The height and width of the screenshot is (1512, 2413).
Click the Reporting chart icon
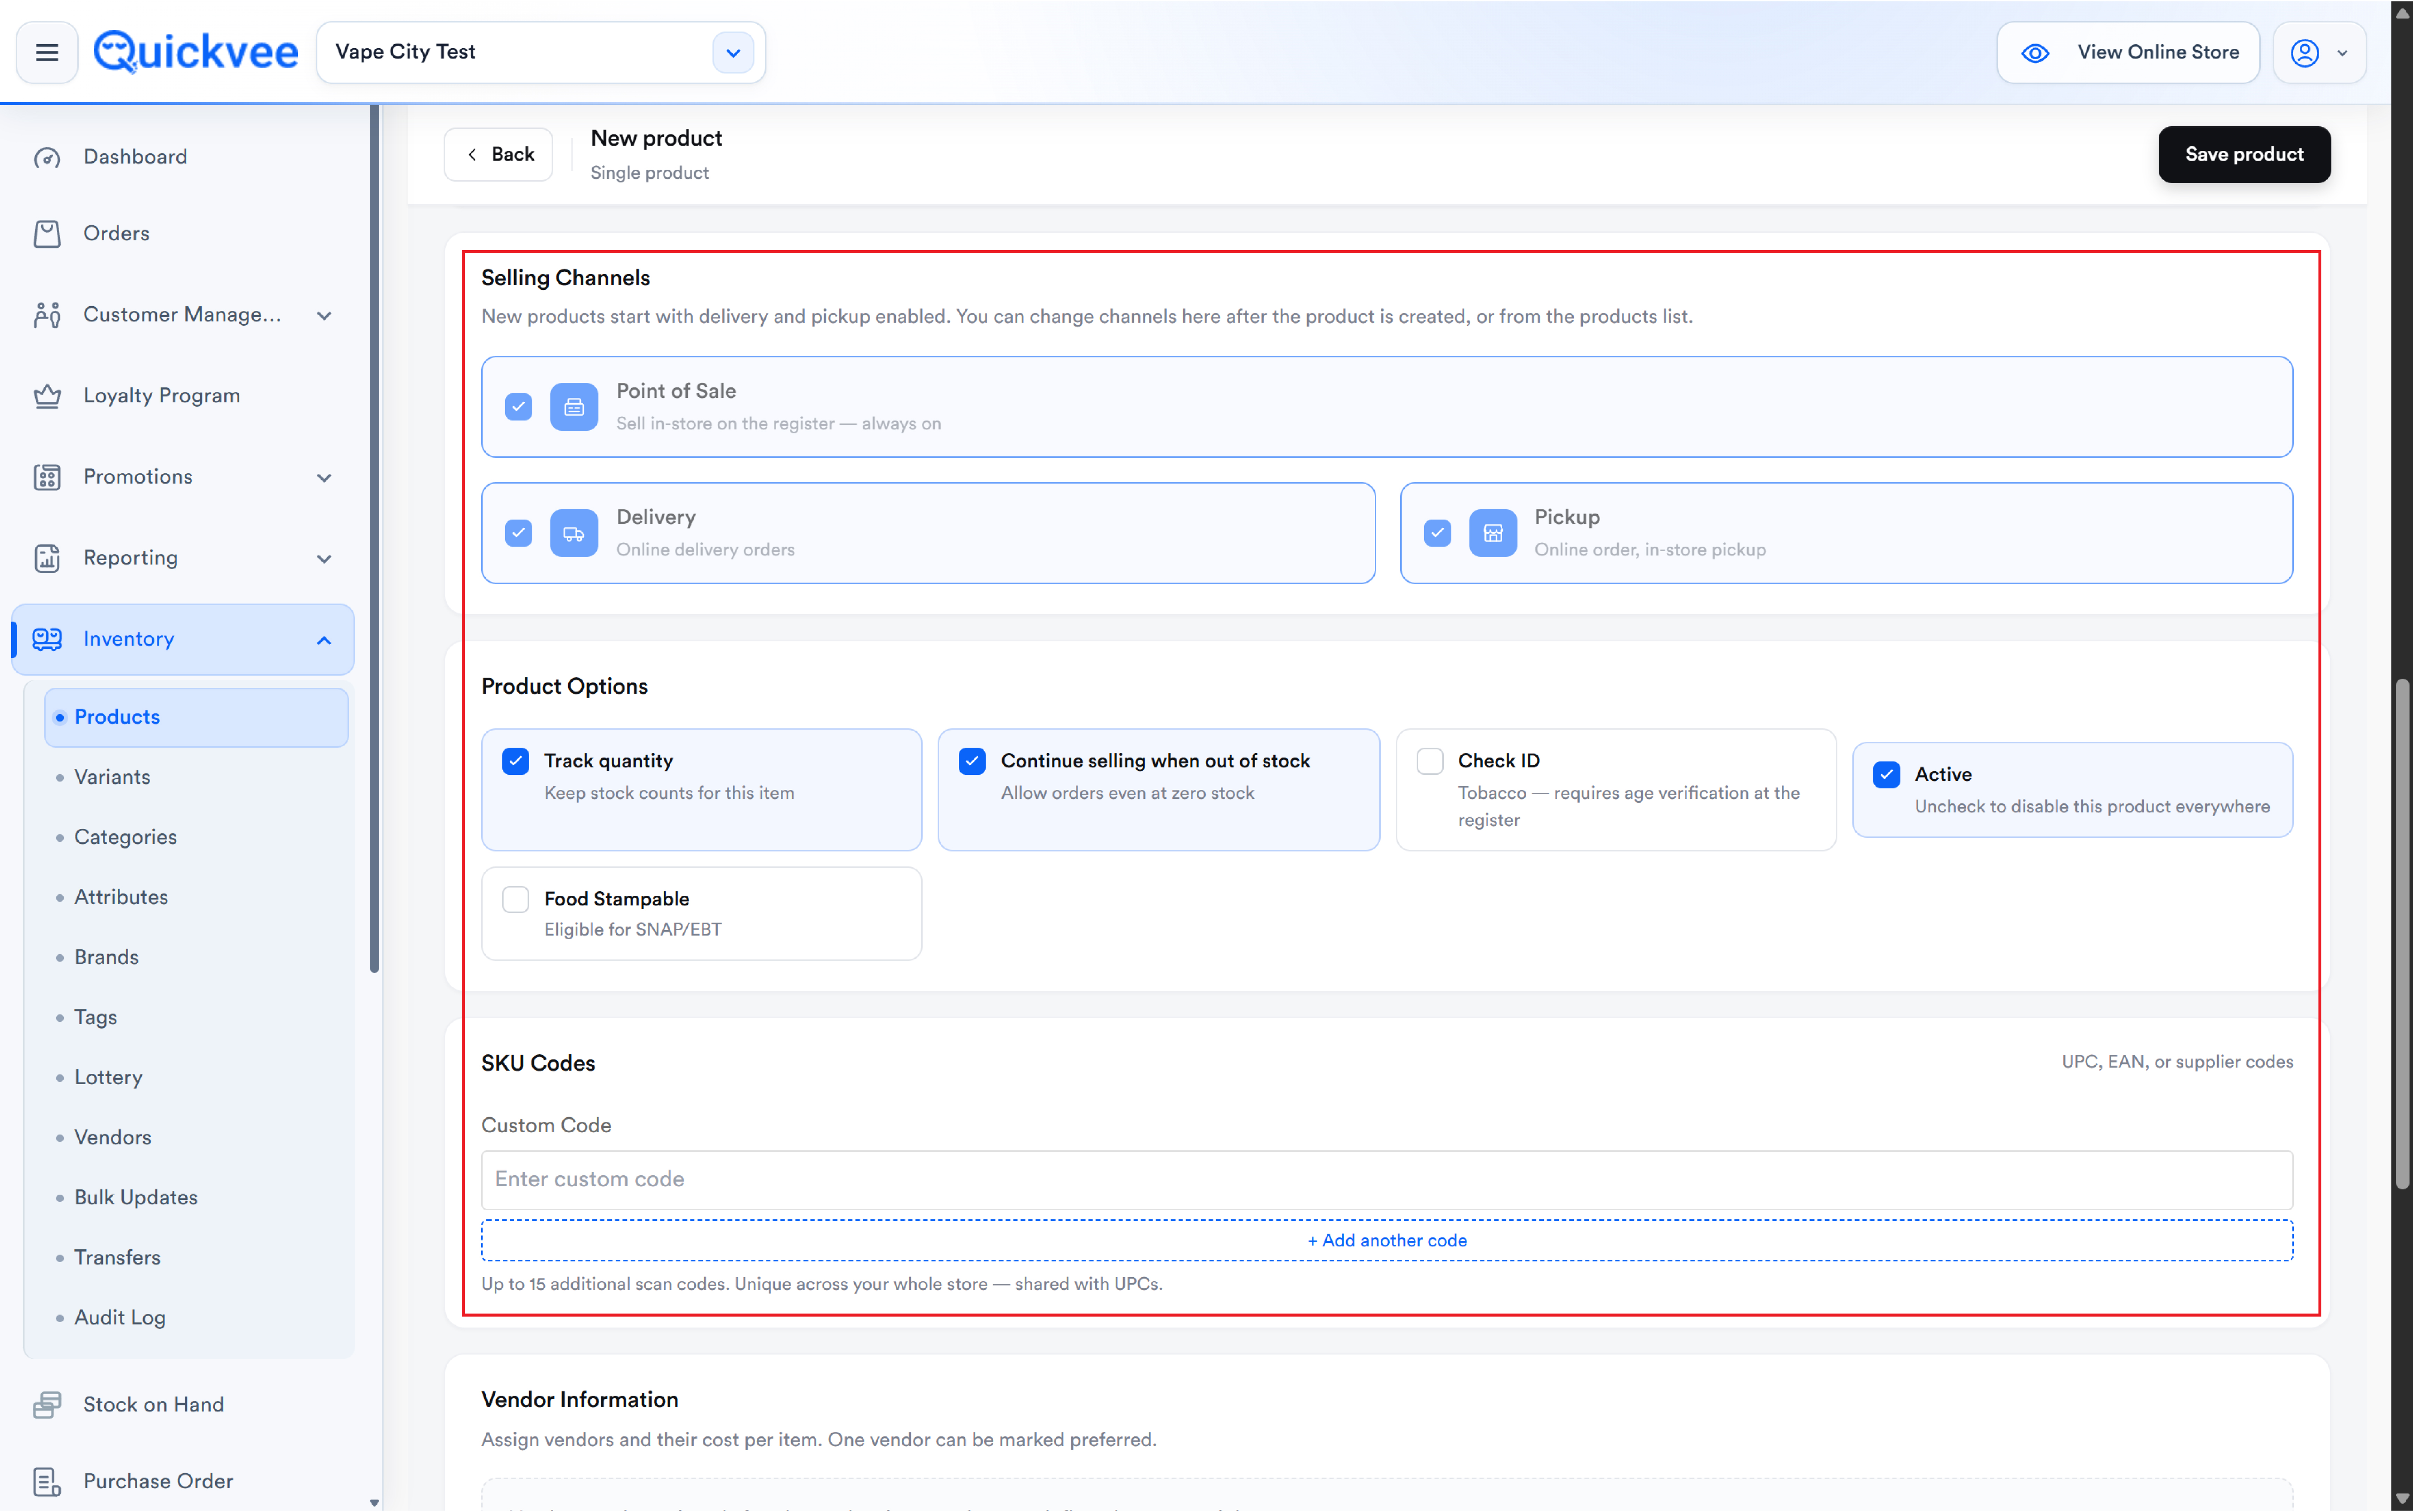(47, 558)
